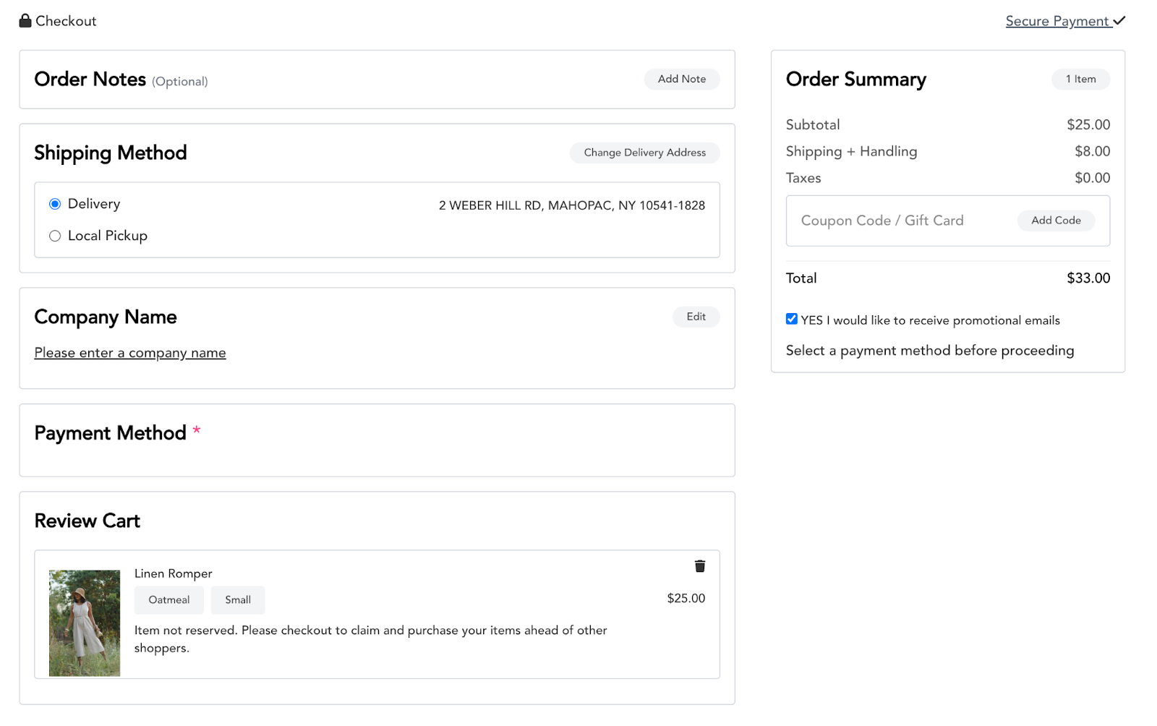Select the Delivery shipping option

[x=55, y=204]
